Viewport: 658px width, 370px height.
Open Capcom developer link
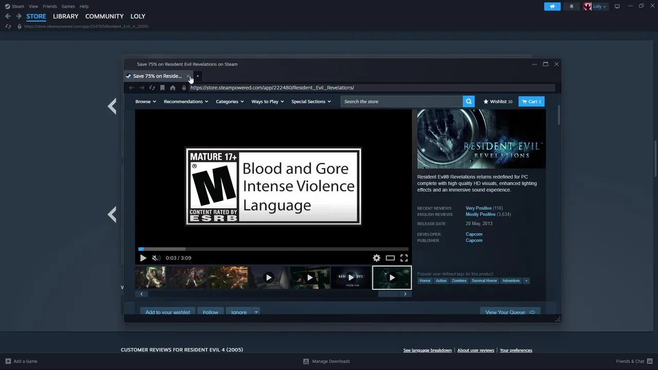(474, 234)
